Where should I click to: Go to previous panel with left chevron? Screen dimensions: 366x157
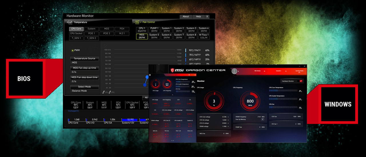[x=134, y=22]
